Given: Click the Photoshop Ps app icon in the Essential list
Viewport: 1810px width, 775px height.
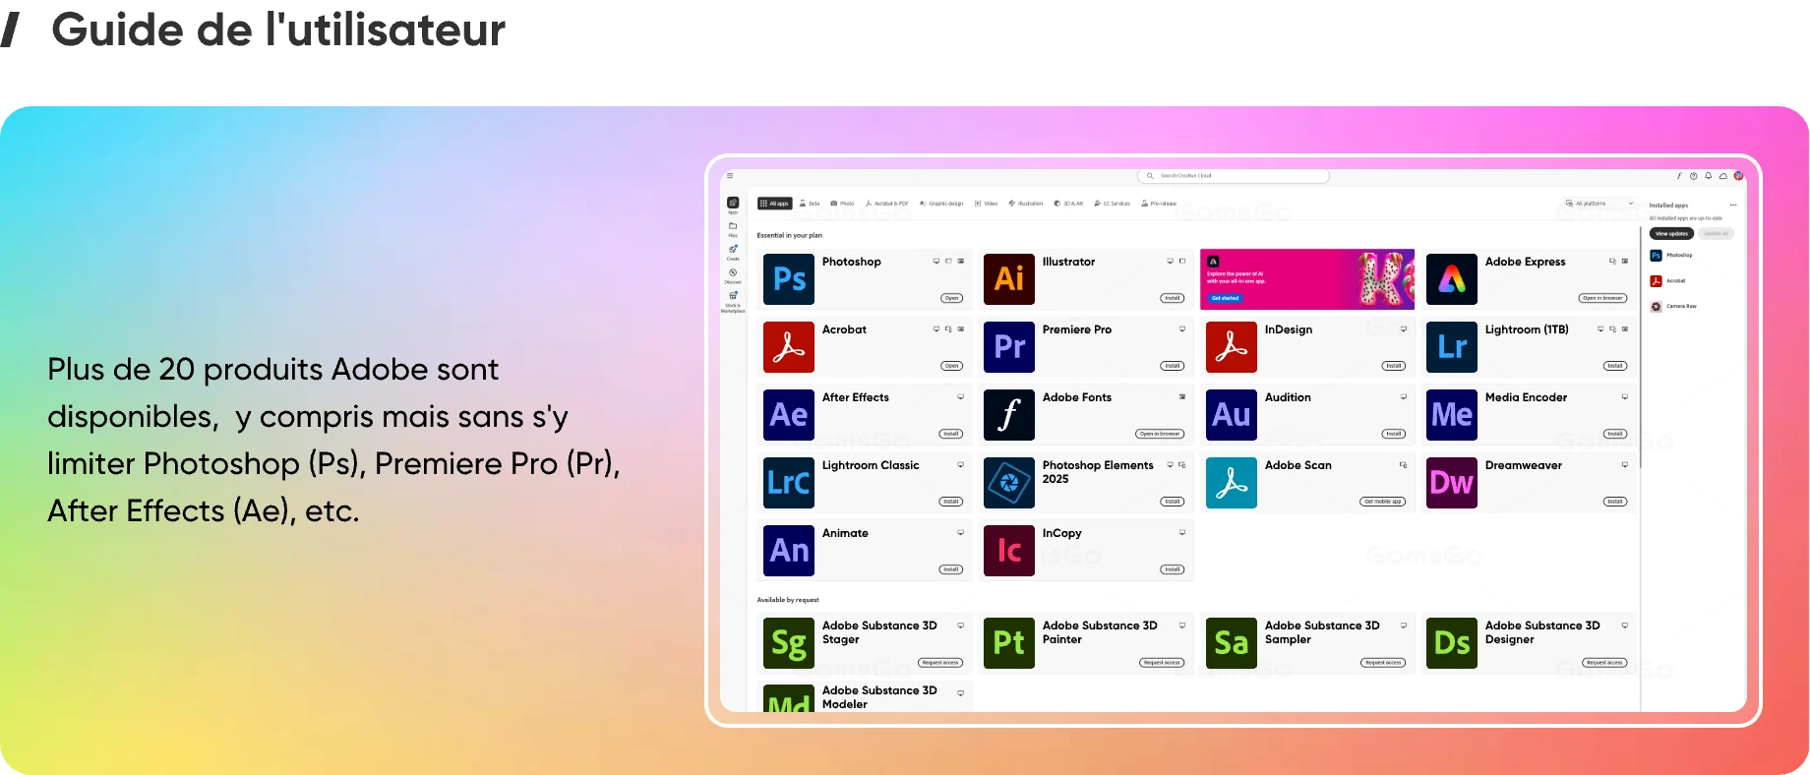Looking at the screenshot, I should click(x=789, y=279).
